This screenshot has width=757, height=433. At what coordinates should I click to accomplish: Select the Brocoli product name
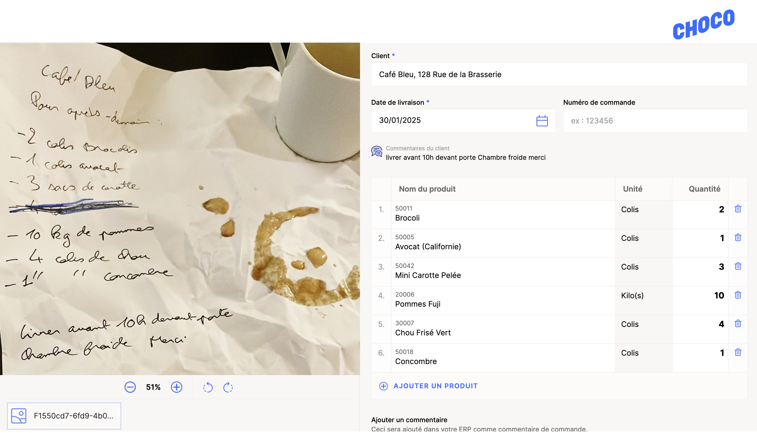(x=407, y=218)
